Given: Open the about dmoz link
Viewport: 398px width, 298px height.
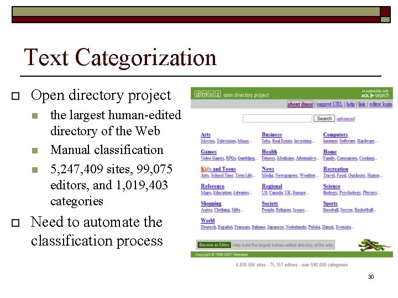Looking at the screenshot, I should pyautogui.click(x=300, y=104).
